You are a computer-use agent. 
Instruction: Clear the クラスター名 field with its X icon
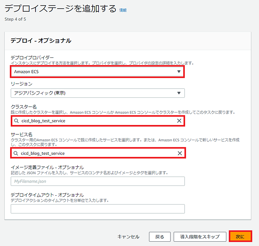pos(179,121)
